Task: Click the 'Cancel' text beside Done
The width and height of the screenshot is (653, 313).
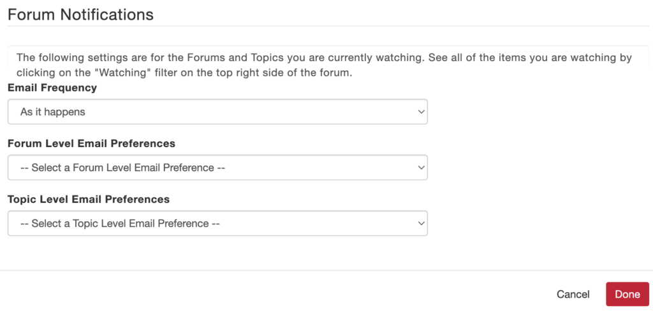Action: 573,295
